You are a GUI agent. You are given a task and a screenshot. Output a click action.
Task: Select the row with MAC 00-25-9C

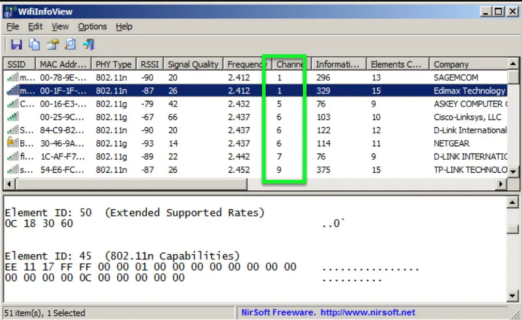click(255, 117)
